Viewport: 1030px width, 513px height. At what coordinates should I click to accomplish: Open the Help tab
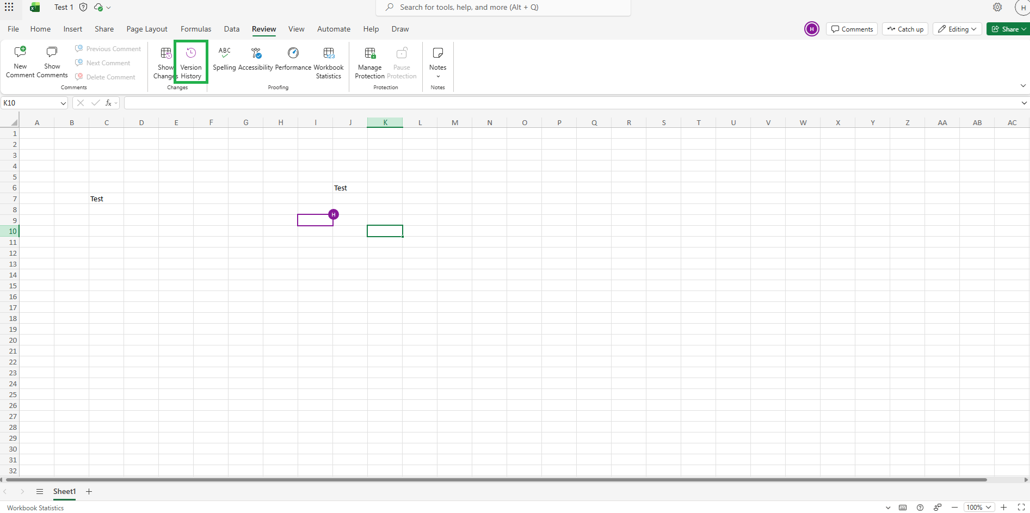[371, 29]
